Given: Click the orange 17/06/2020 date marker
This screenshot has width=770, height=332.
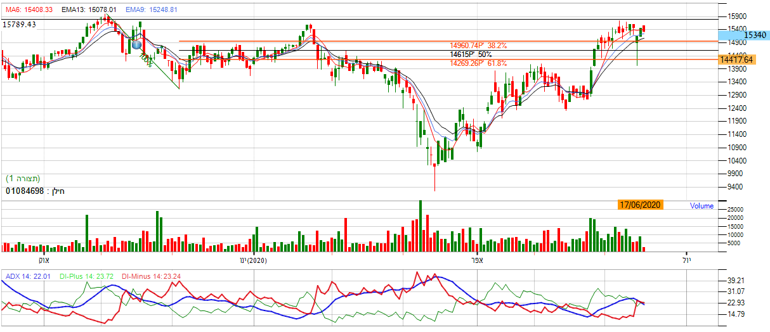Looking at the screenshot, I should 639,205.
